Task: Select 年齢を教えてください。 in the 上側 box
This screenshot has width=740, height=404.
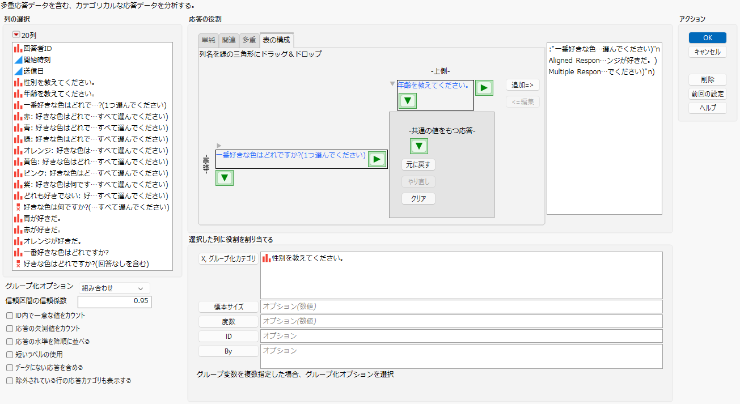Action: pos(434,85)
